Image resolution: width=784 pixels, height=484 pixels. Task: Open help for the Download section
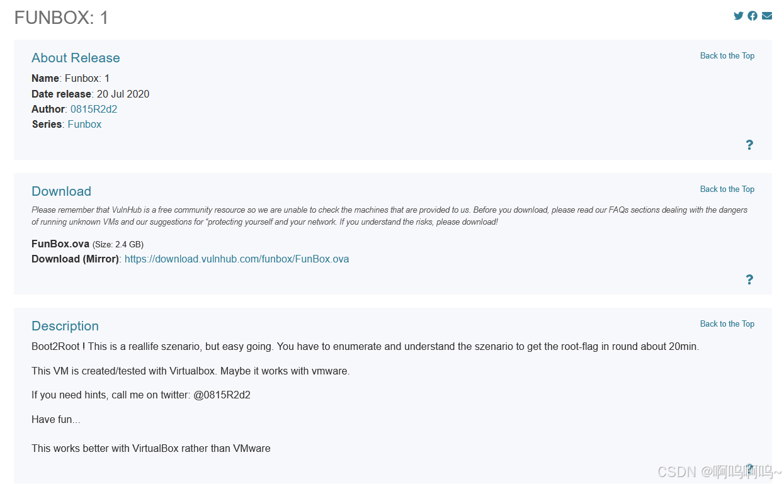point(749,279)
